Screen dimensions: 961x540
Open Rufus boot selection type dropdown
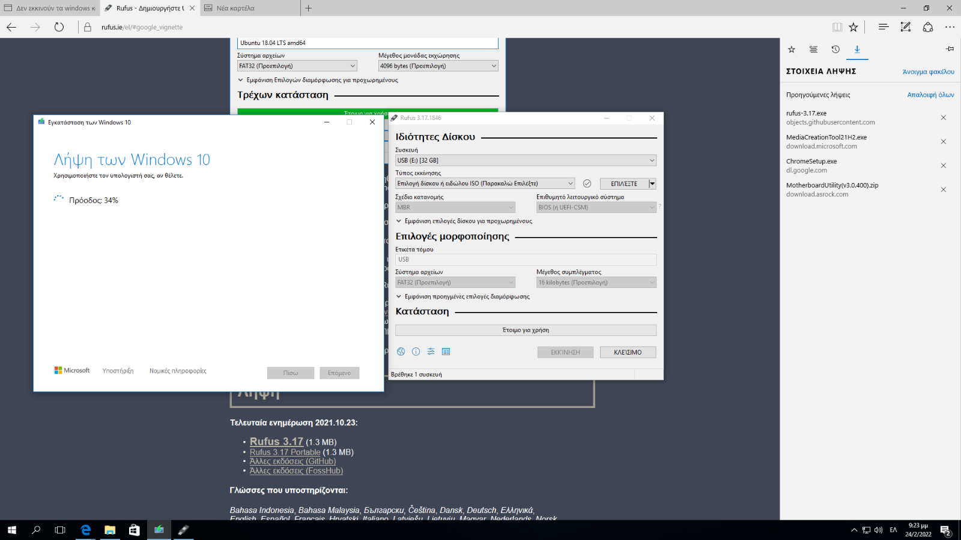(x=485, y=184)
